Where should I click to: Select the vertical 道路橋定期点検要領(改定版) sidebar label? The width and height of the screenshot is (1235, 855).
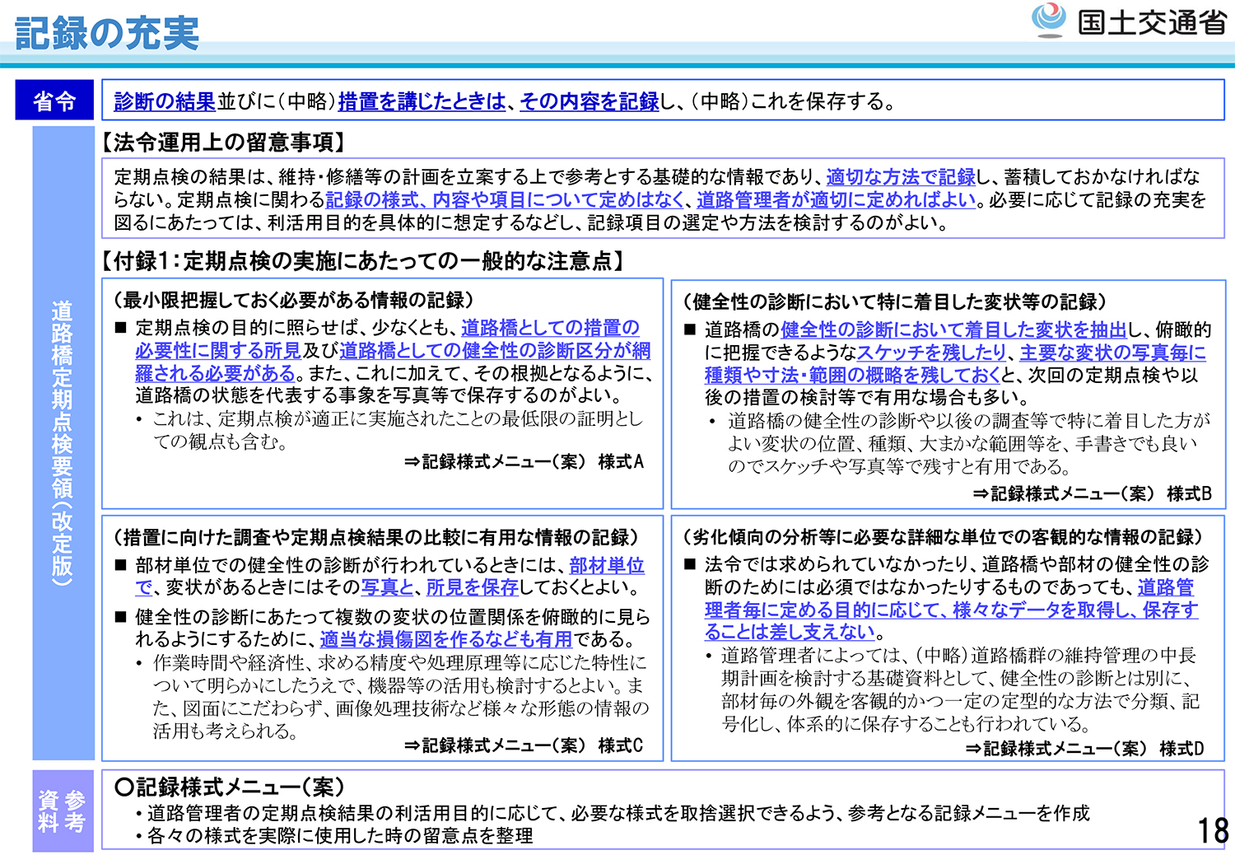click(x=63, y=443)
